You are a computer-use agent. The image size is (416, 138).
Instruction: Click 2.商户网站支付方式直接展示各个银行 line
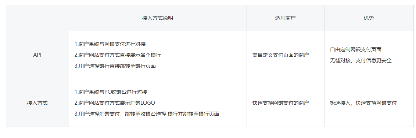[118, 55]
